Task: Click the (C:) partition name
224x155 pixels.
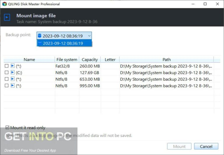Action: [19, 73]
